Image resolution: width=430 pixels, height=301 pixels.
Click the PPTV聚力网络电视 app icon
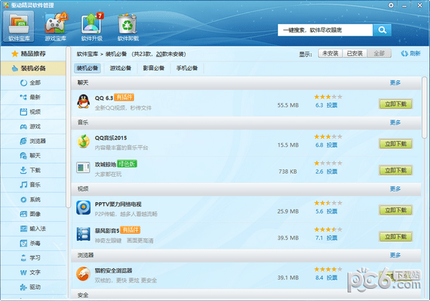pyautogui.click(x=83, y=207)
